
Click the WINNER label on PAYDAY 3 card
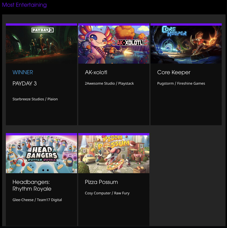pyautogui.click(x=23, y=72)
